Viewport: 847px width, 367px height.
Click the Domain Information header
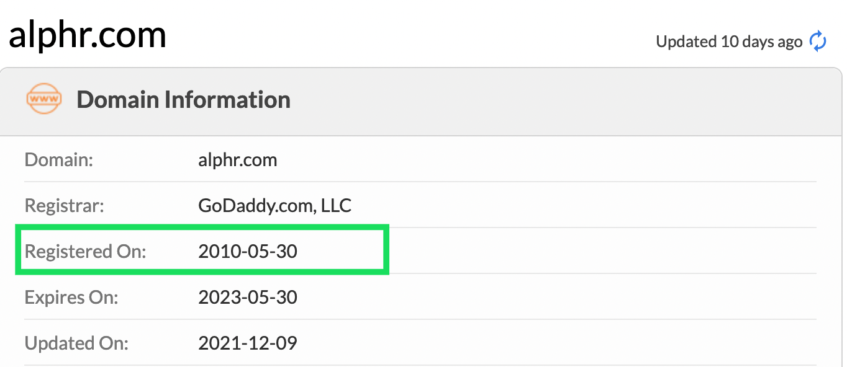click(183, 100)
